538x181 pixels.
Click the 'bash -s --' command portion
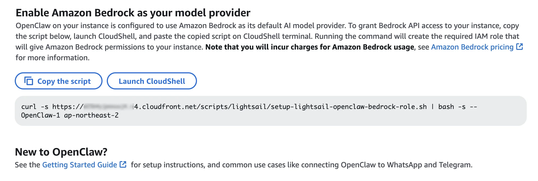[x=457, y=107]
